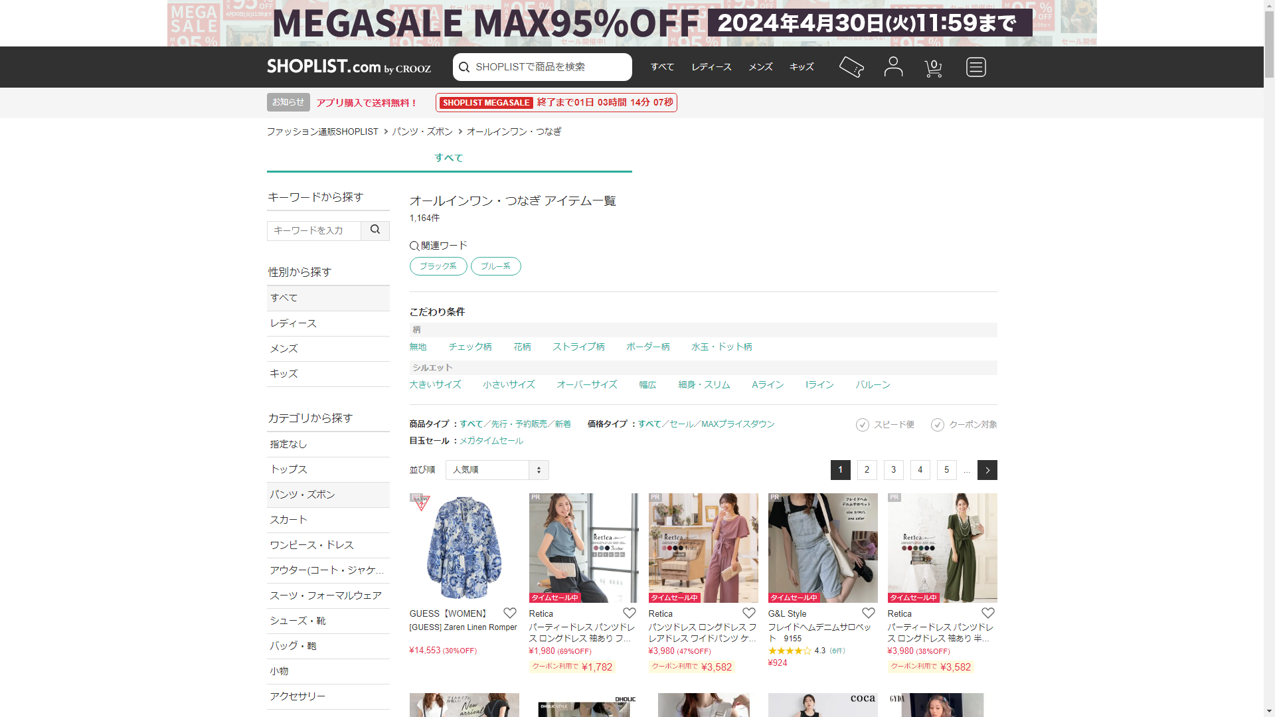
Task: Go to next page arrow in pagination
Action: [x=987, y=470]
